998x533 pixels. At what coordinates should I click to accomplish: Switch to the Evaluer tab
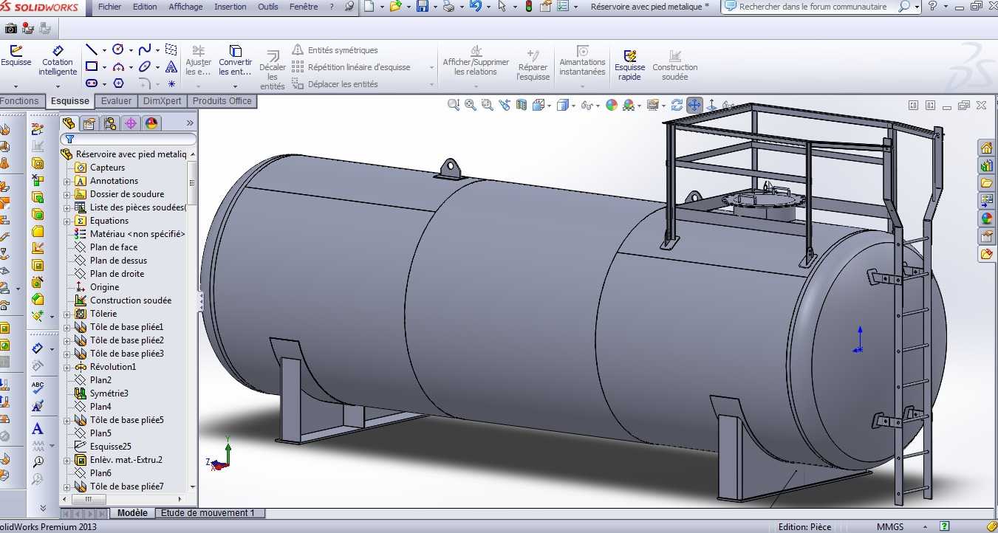click(x=116, y=101)
